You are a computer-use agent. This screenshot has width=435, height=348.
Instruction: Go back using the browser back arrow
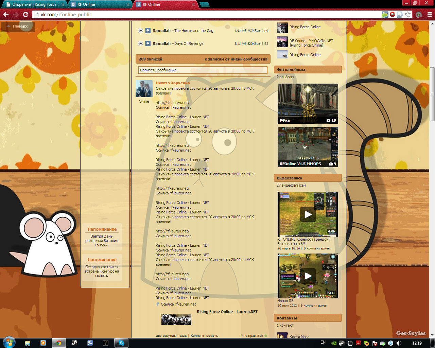pos(6,15)
